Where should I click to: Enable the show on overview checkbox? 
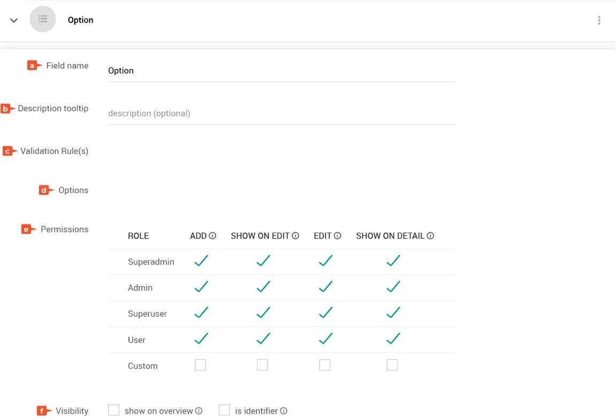pyautogui.click(x=113, y=410)
